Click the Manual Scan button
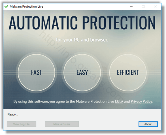166x135 pixels. (62, 124)
